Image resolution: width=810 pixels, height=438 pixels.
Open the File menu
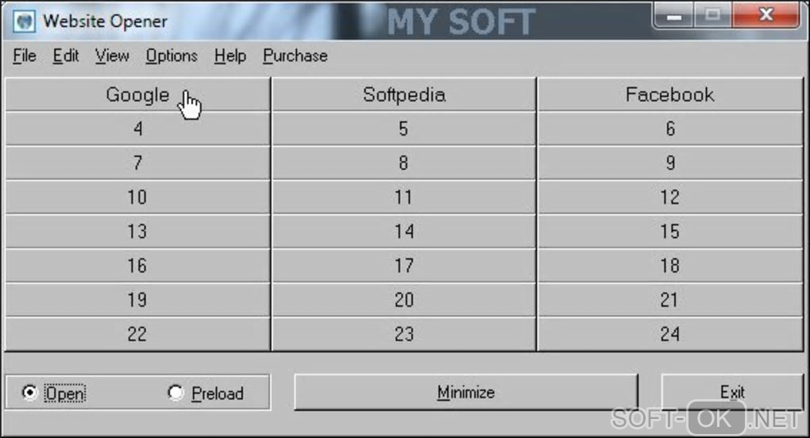pyautogui.click(x=25, y=56)
